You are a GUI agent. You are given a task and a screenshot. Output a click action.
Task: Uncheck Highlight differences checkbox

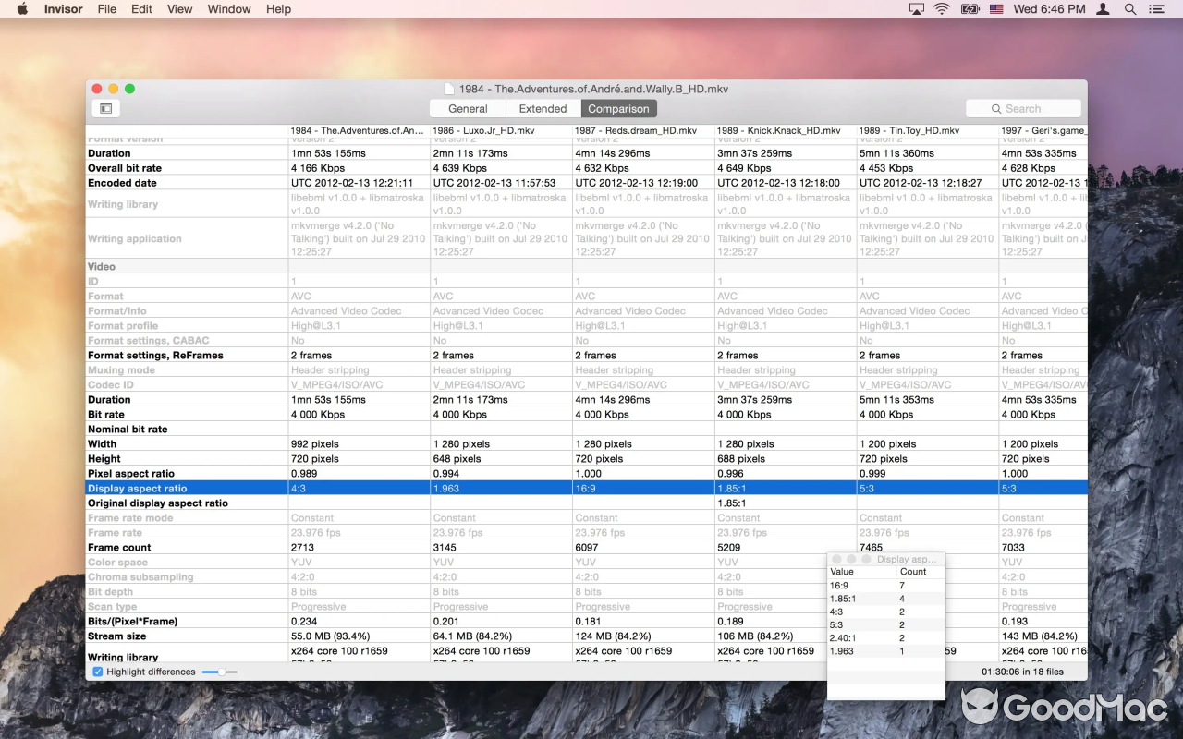pos(98,672)
